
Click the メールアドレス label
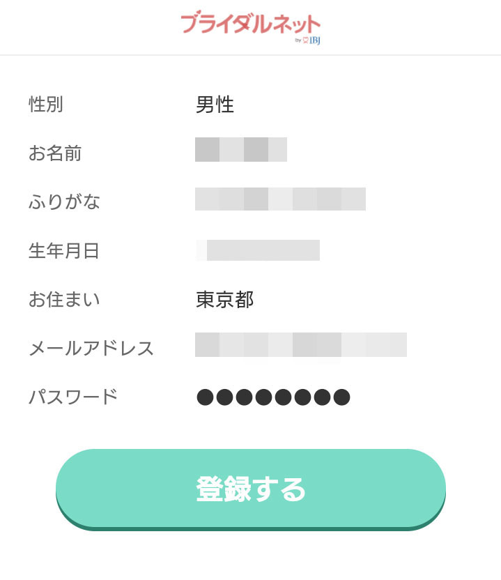(91, 349)
